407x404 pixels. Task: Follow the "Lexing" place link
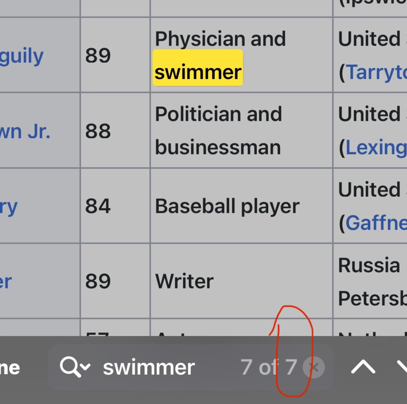[376, 148]
